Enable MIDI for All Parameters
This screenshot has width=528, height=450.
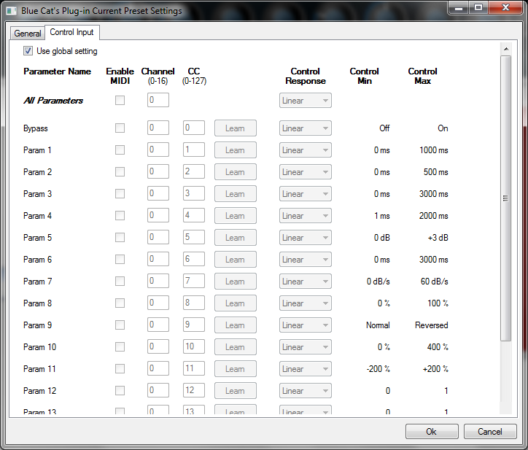(x=120, y=101)
